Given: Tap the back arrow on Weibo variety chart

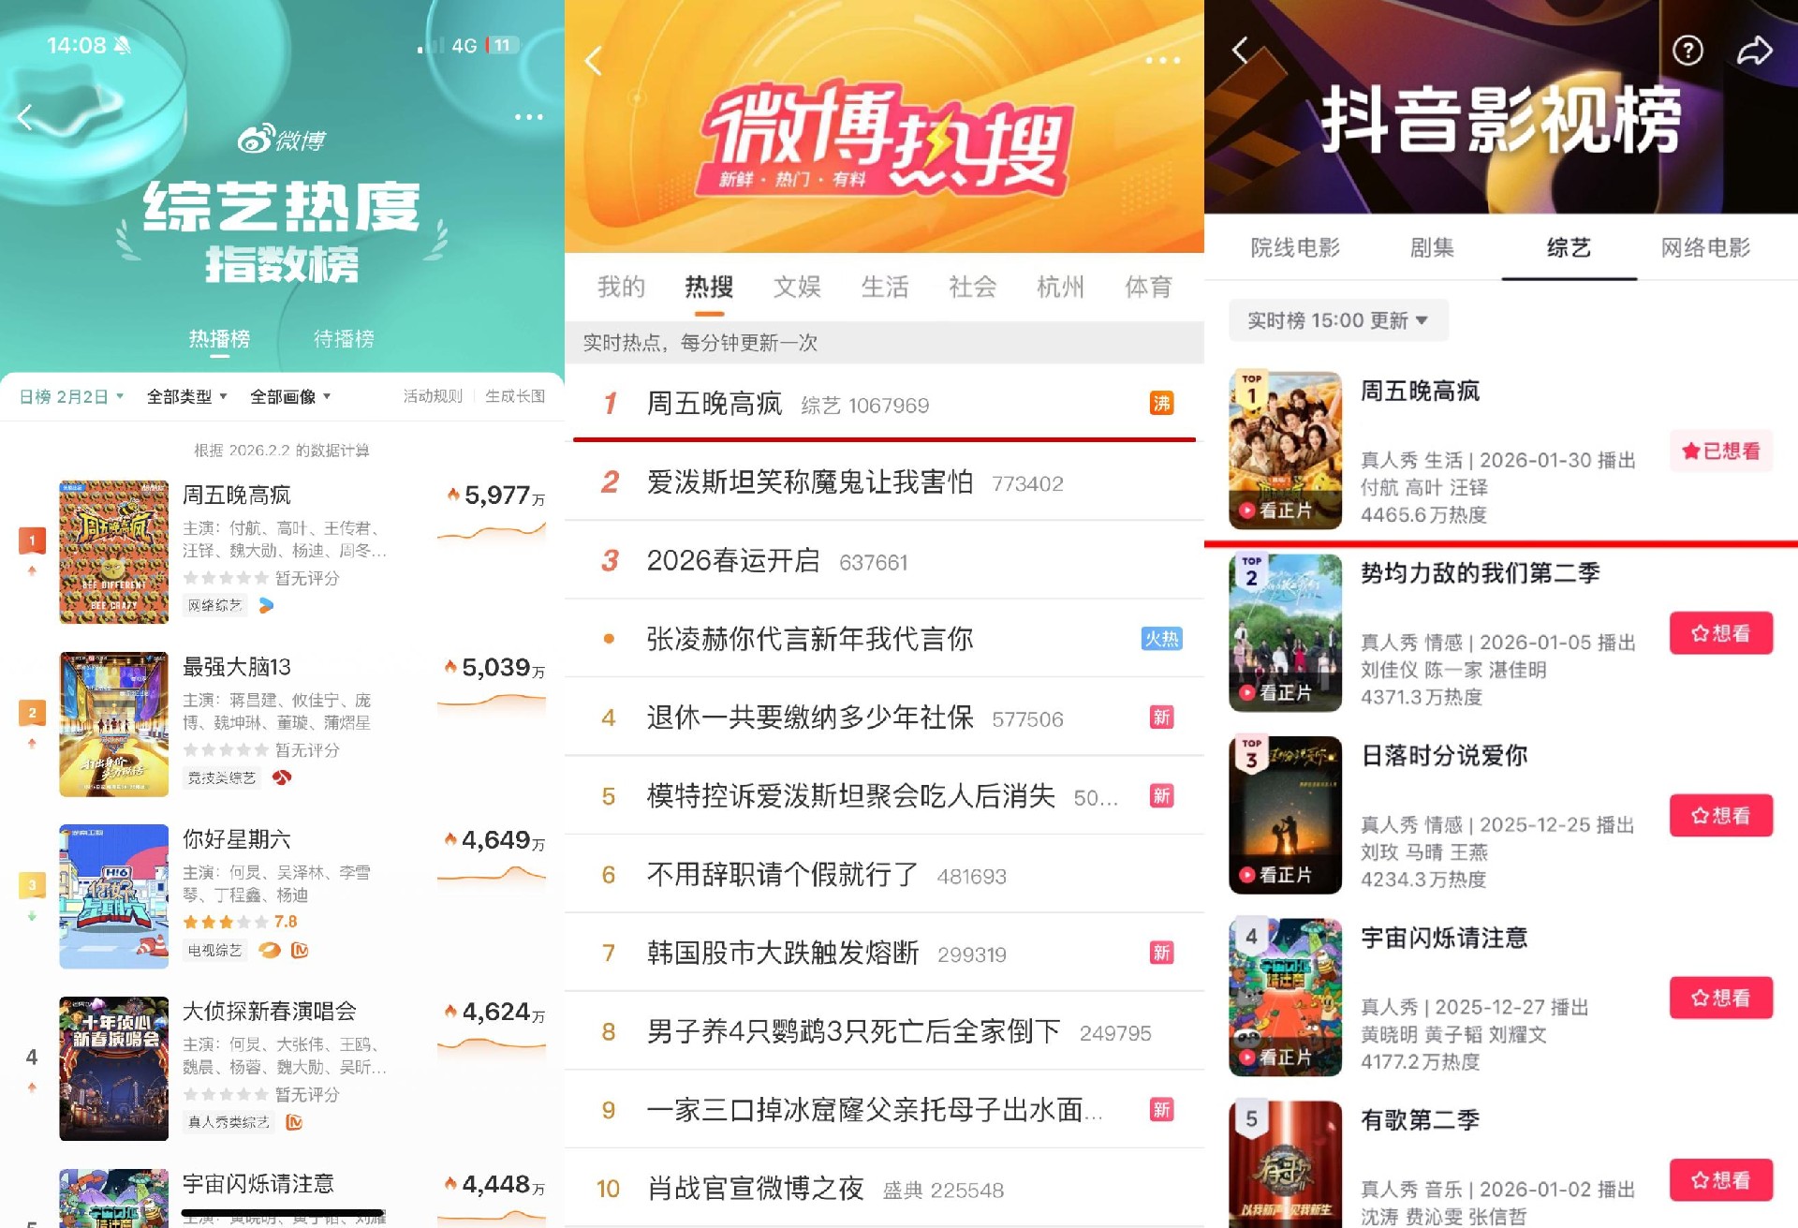Looking at the screenshot, I should point(25,117).
